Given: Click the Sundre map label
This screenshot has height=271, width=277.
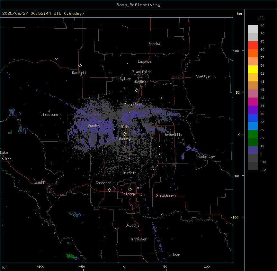Looking at the screenshot, I should pyautogui.click(x=94, y=126).
